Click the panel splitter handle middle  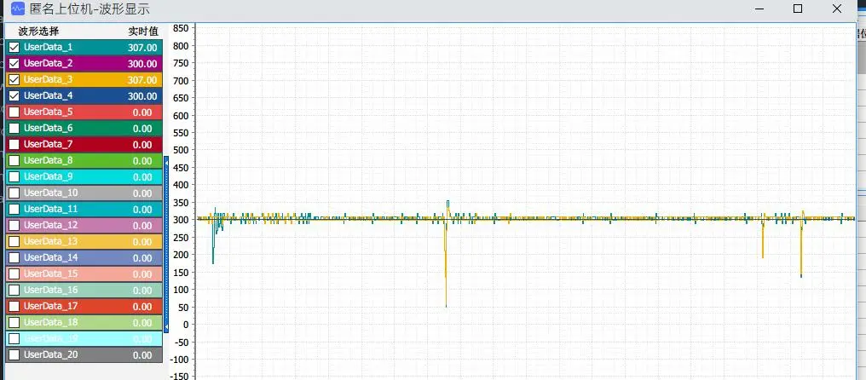coord(166,243)
